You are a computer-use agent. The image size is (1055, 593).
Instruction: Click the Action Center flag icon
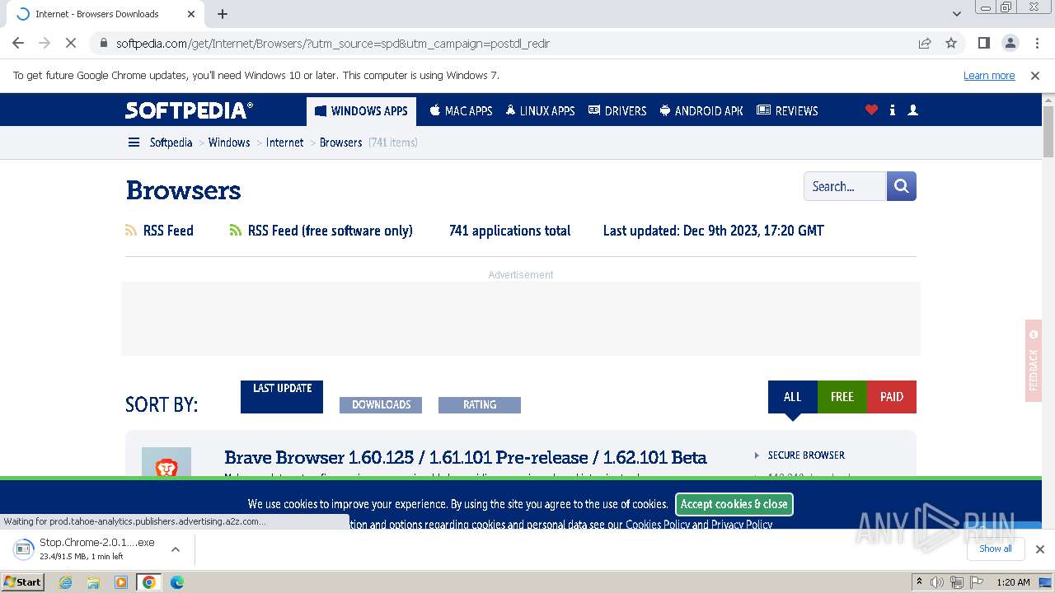977,582
